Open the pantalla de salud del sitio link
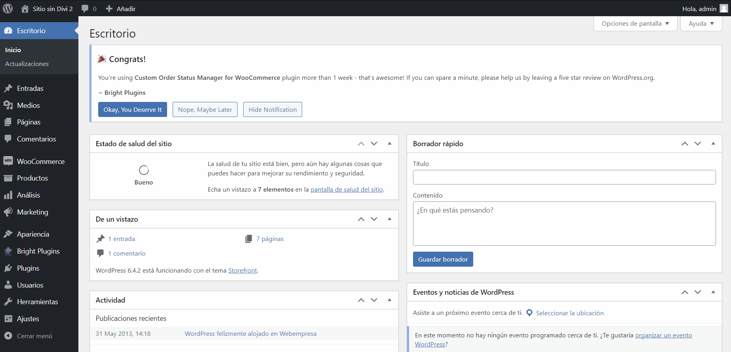Image resolution: width=731 pixels, height=352 pixels. tap(346, 189)
